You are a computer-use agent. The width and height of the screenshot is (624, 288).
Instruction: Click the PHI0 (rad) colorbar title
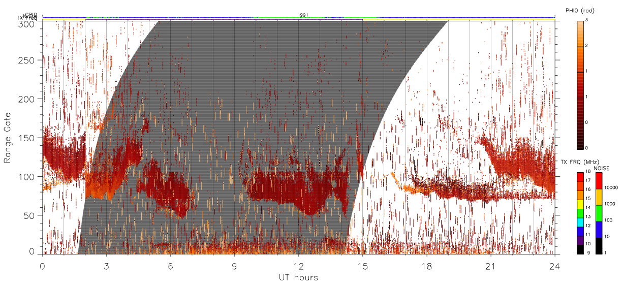(580, 11)
